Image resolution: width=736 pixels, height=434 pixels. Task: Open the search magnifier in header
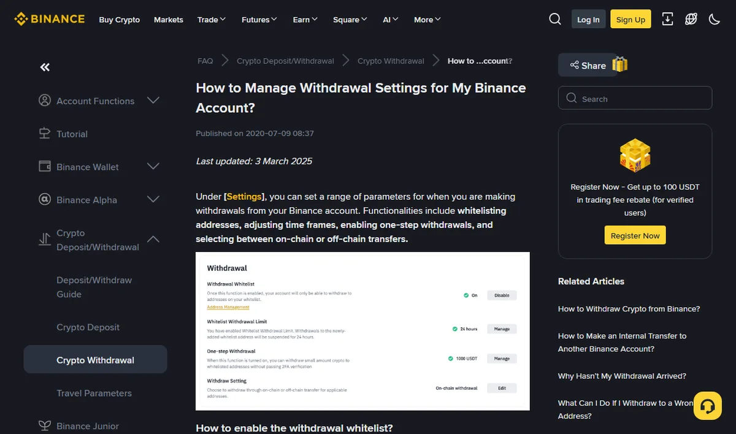(x=555, y=19)
